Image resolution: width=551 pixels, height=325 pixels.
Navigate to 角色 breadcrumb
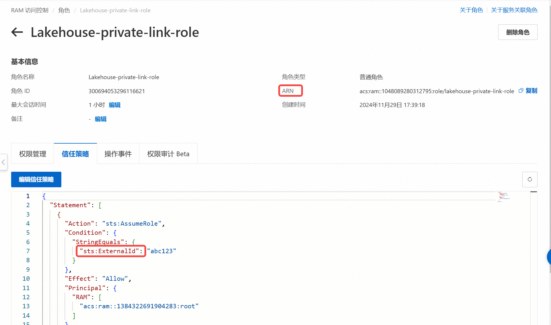click(64, 10)
